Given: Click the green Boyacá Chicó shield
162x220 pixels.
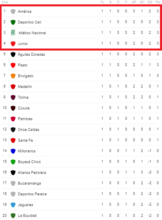Looking at the screenshot, I should (13, 162).
